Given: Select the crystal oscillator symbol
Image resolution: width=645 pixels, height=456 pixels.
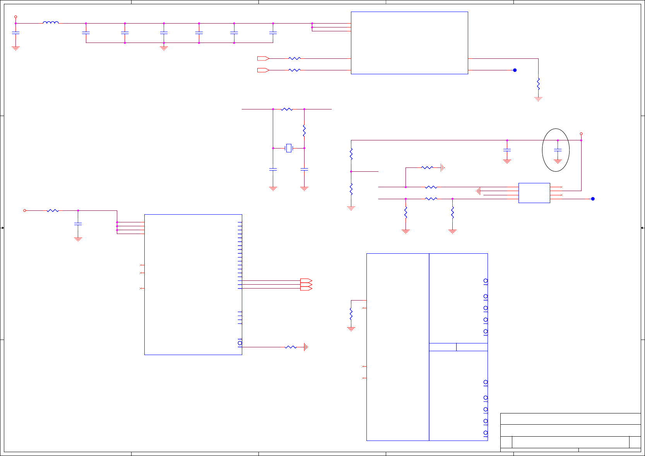Looking at the screenshot, I should tap(289, 148).
